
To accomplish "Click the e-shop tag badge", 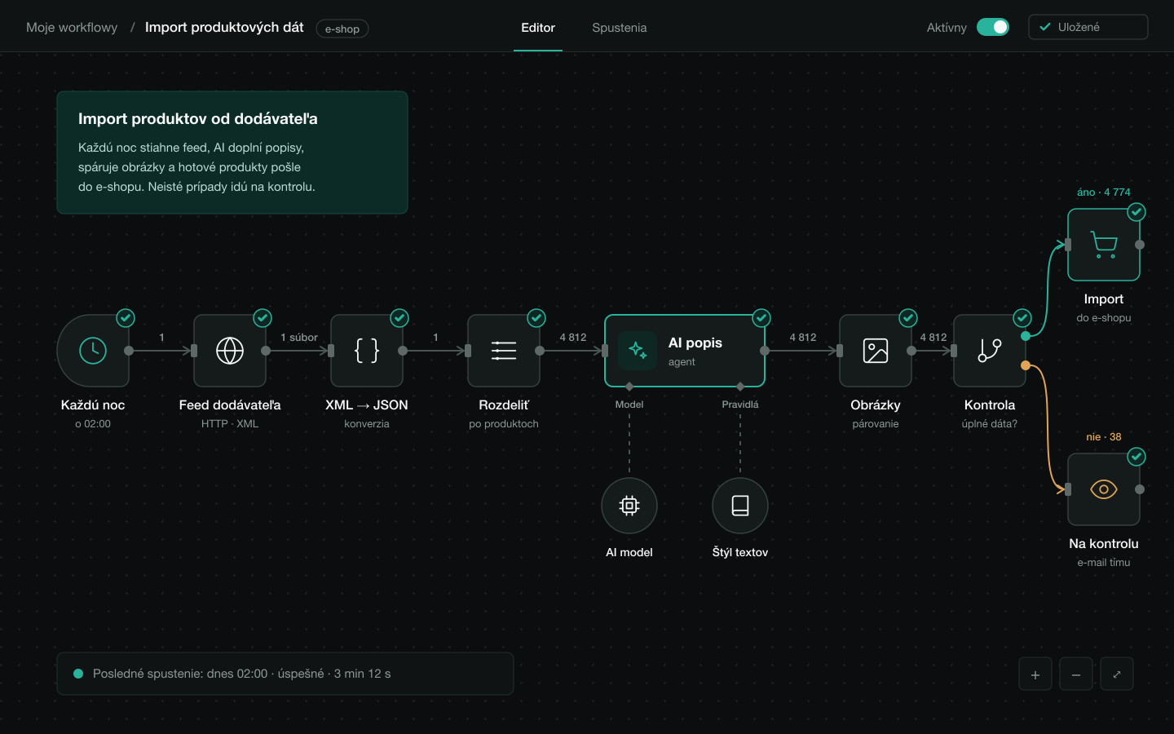I will (342, 29).
